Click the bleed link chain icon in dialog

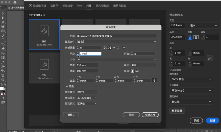(154, 80)
